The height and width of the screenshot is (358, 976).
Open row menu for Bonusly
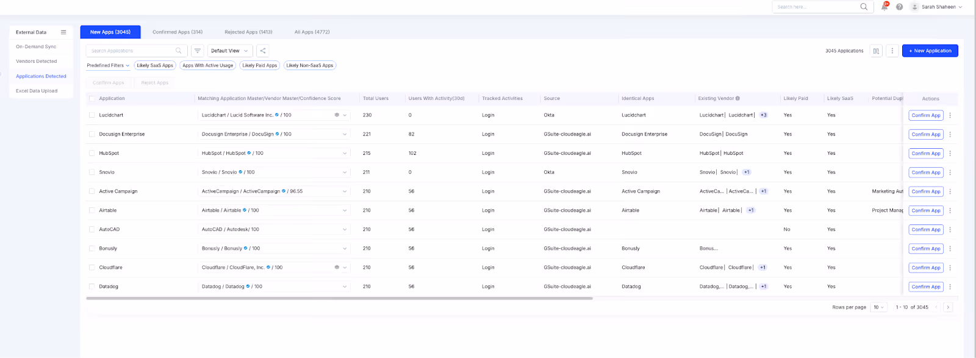coord(950,249)
